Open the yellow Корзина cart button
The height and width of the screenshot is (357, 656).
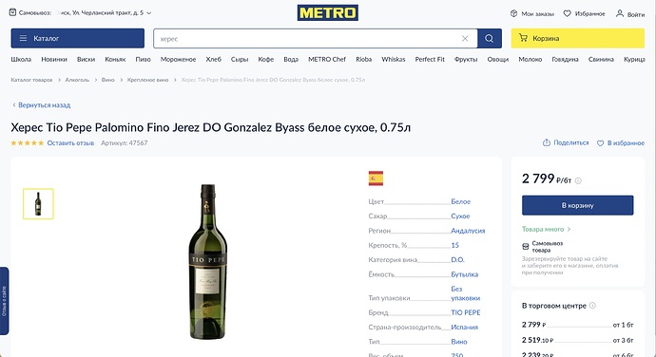point(577,39)
